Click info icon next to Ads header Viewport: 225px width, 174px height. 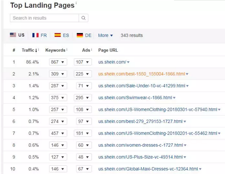(x=91, y=50)
